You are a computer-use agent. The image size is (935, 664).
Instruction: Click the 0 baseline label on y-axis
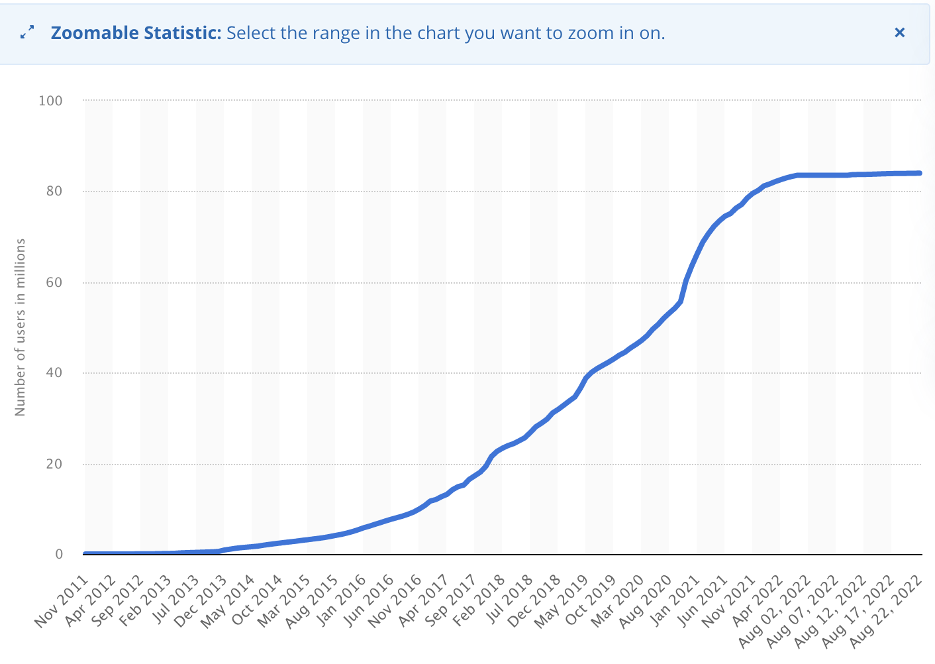pos(59,554)
